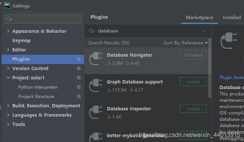Expand Build, Execution, Deployment section

coord(8,106)
